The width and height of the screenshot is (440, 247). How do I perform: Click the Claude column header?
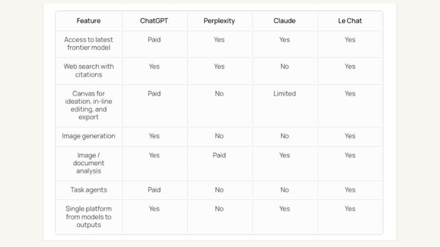coord(284,21)
